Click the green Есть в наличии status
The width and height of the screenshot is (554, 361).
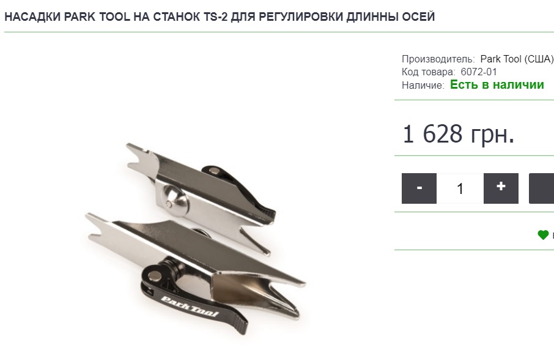pos(497,85)
